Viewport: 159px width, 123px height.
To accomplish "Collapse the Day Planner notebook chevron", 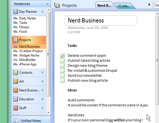I will click(x=42, y=12).
